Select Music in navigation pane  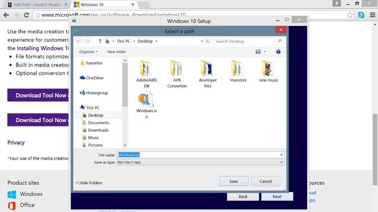(90, 137)
